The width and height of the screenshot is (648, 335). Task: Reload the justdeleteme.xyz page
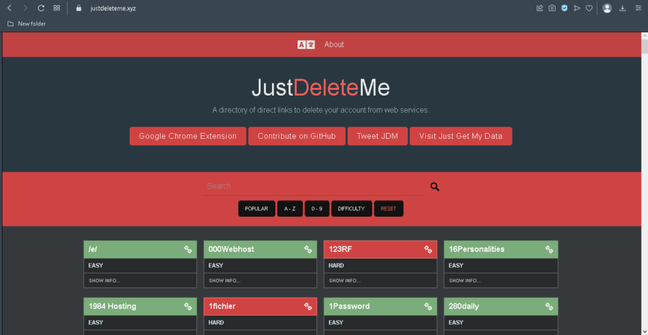(41, 8)
